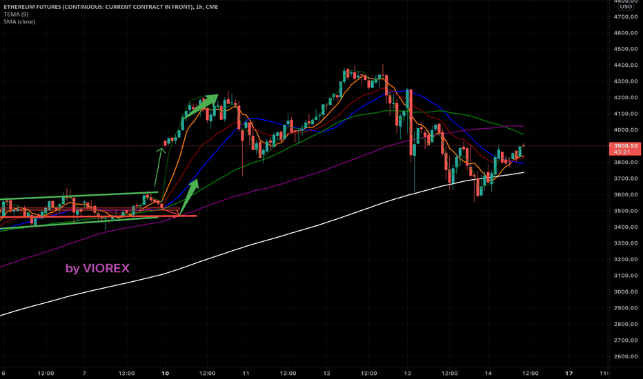This screenshot has width=643, height=379.
Task: Click the 3700.00 price axis label
Action: (626, 178)
